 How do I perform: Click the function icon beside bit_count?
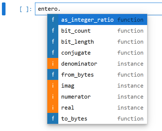coord(53,30)
